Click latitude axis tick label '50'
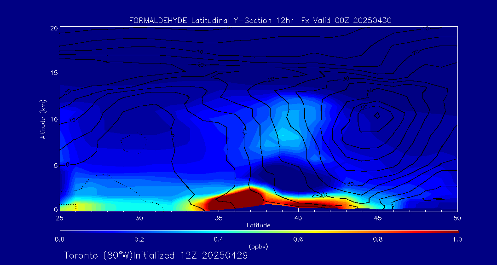This screenshot has height=265, width=497. tap(457, 218)
